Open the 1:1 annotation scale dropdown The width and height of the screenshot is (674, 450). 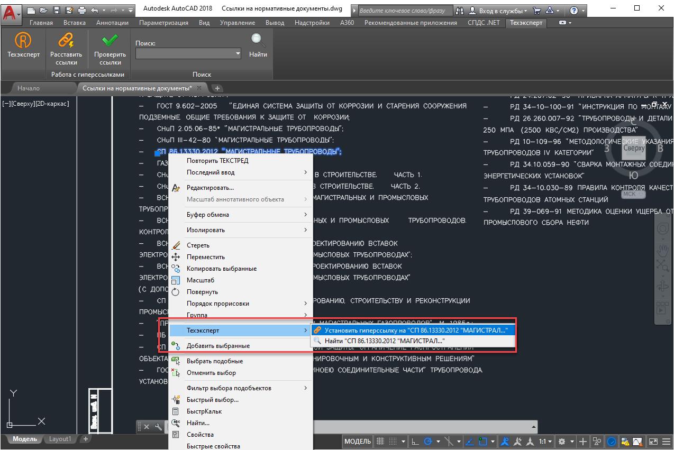pos(545,442)
